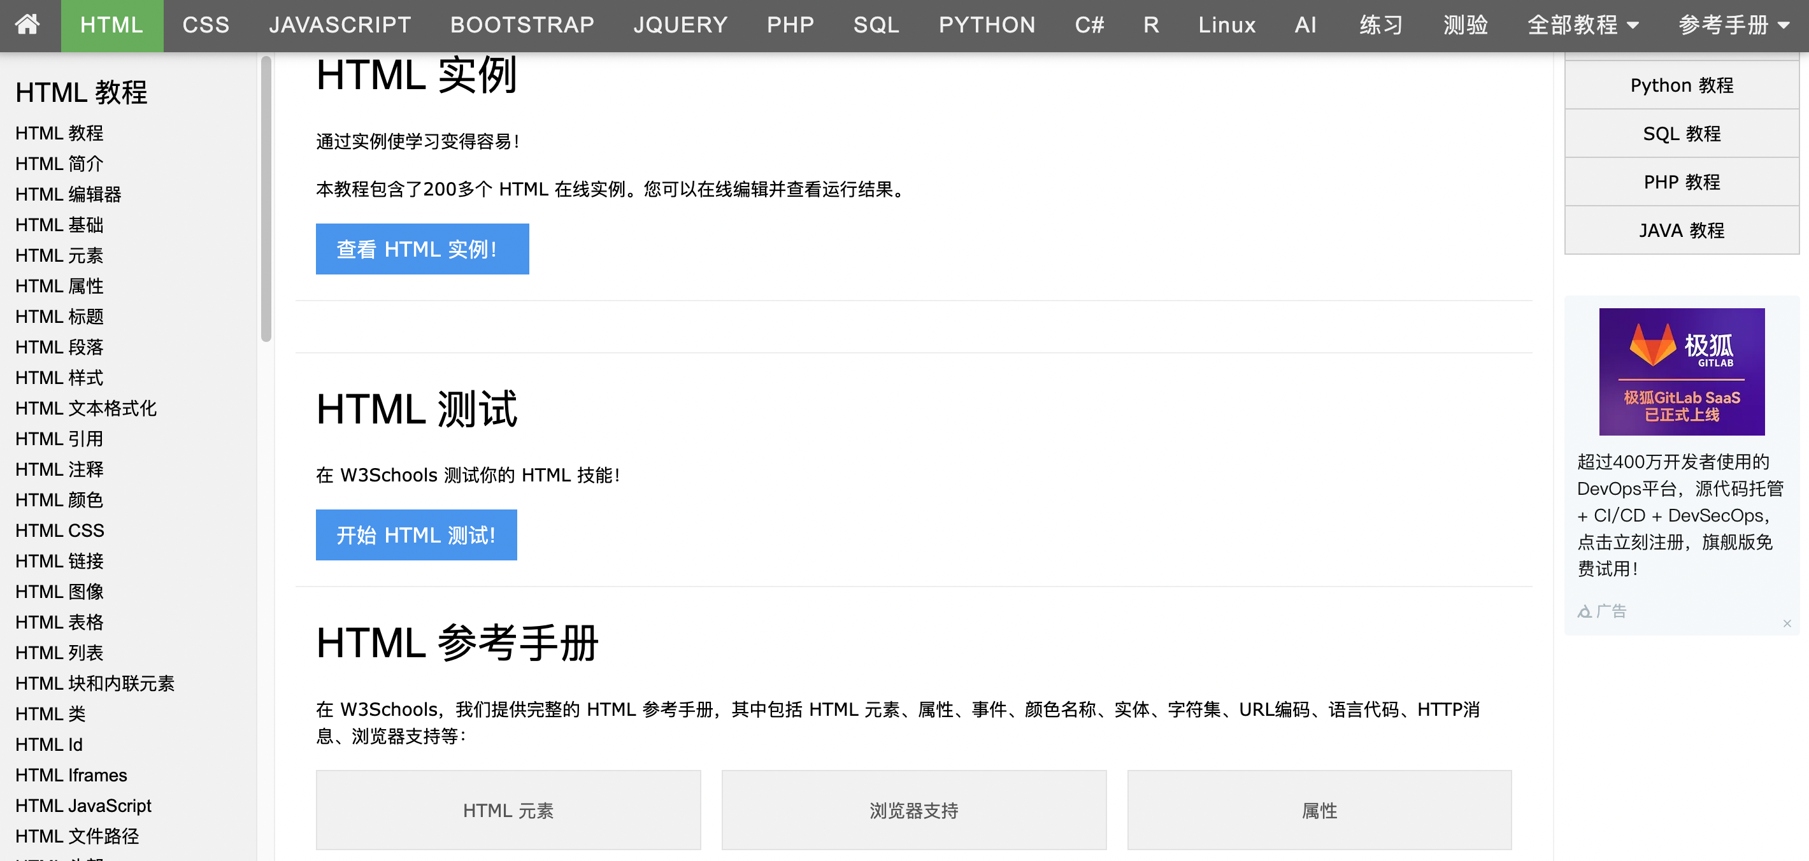Open HTML 列表 in the sidebar
This screenshot has height=861, width=1809.
coord(60,652)
